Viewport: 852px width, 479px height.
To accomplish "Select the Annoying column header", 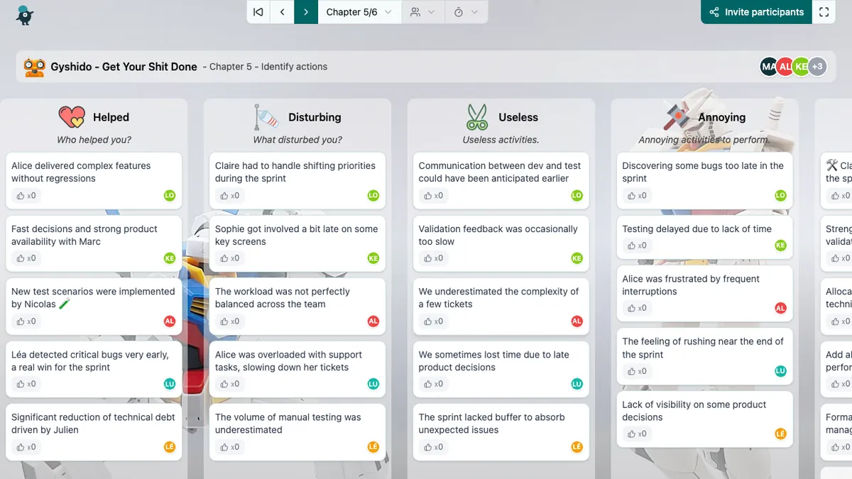I will coord(721,117).
